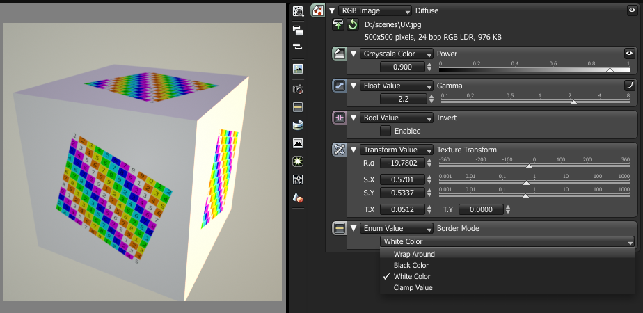Image resolution: width=643 pixels, height=313 pixels.
Task: Open camera settings via red-lens camera icon
Action: click(x=298, y=89)
